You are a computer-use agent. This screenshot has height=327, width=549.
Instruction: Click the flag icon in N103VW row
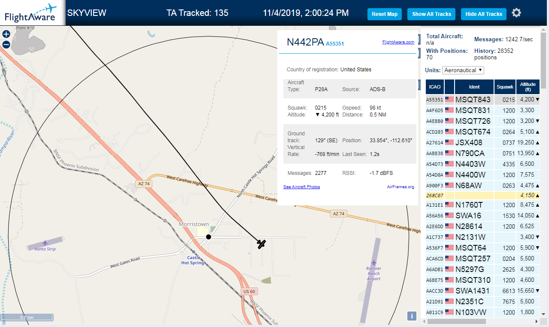[x=449, y=312]
